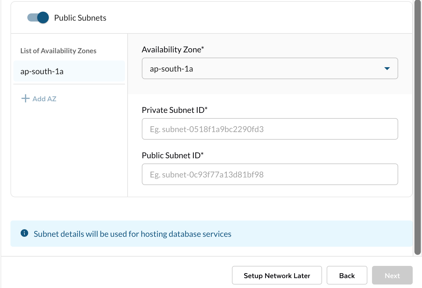Click the List of Availability Zones heading

click(58, 51)
